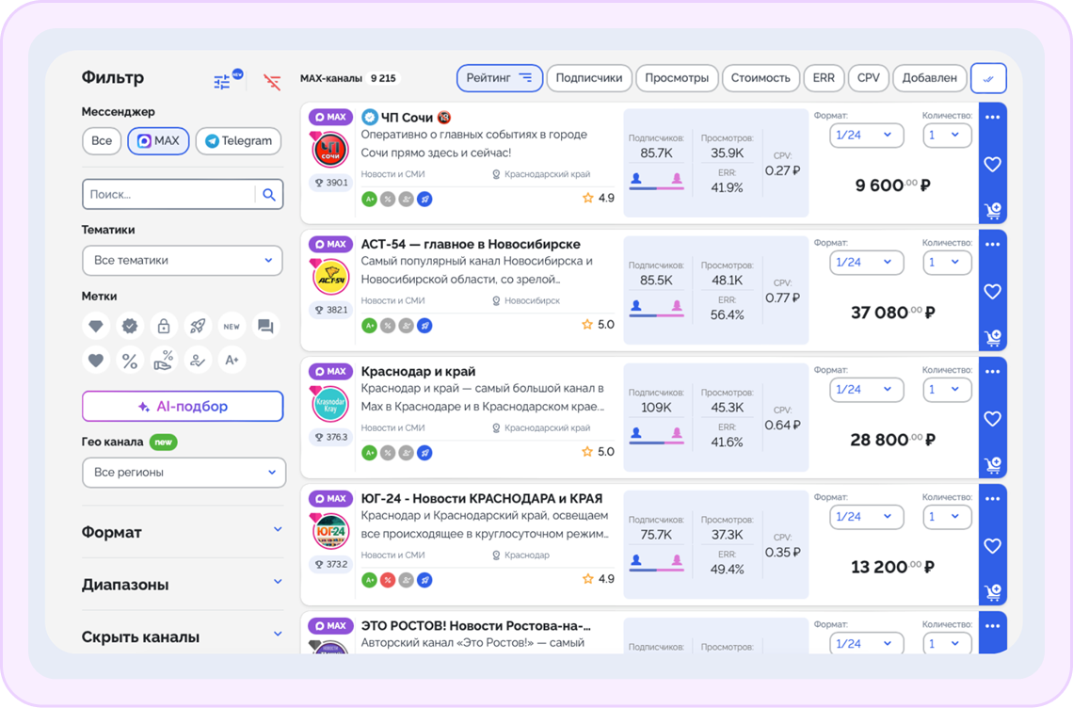
Task: Add АСТ-54 to cart
Action: click(993, 338)
